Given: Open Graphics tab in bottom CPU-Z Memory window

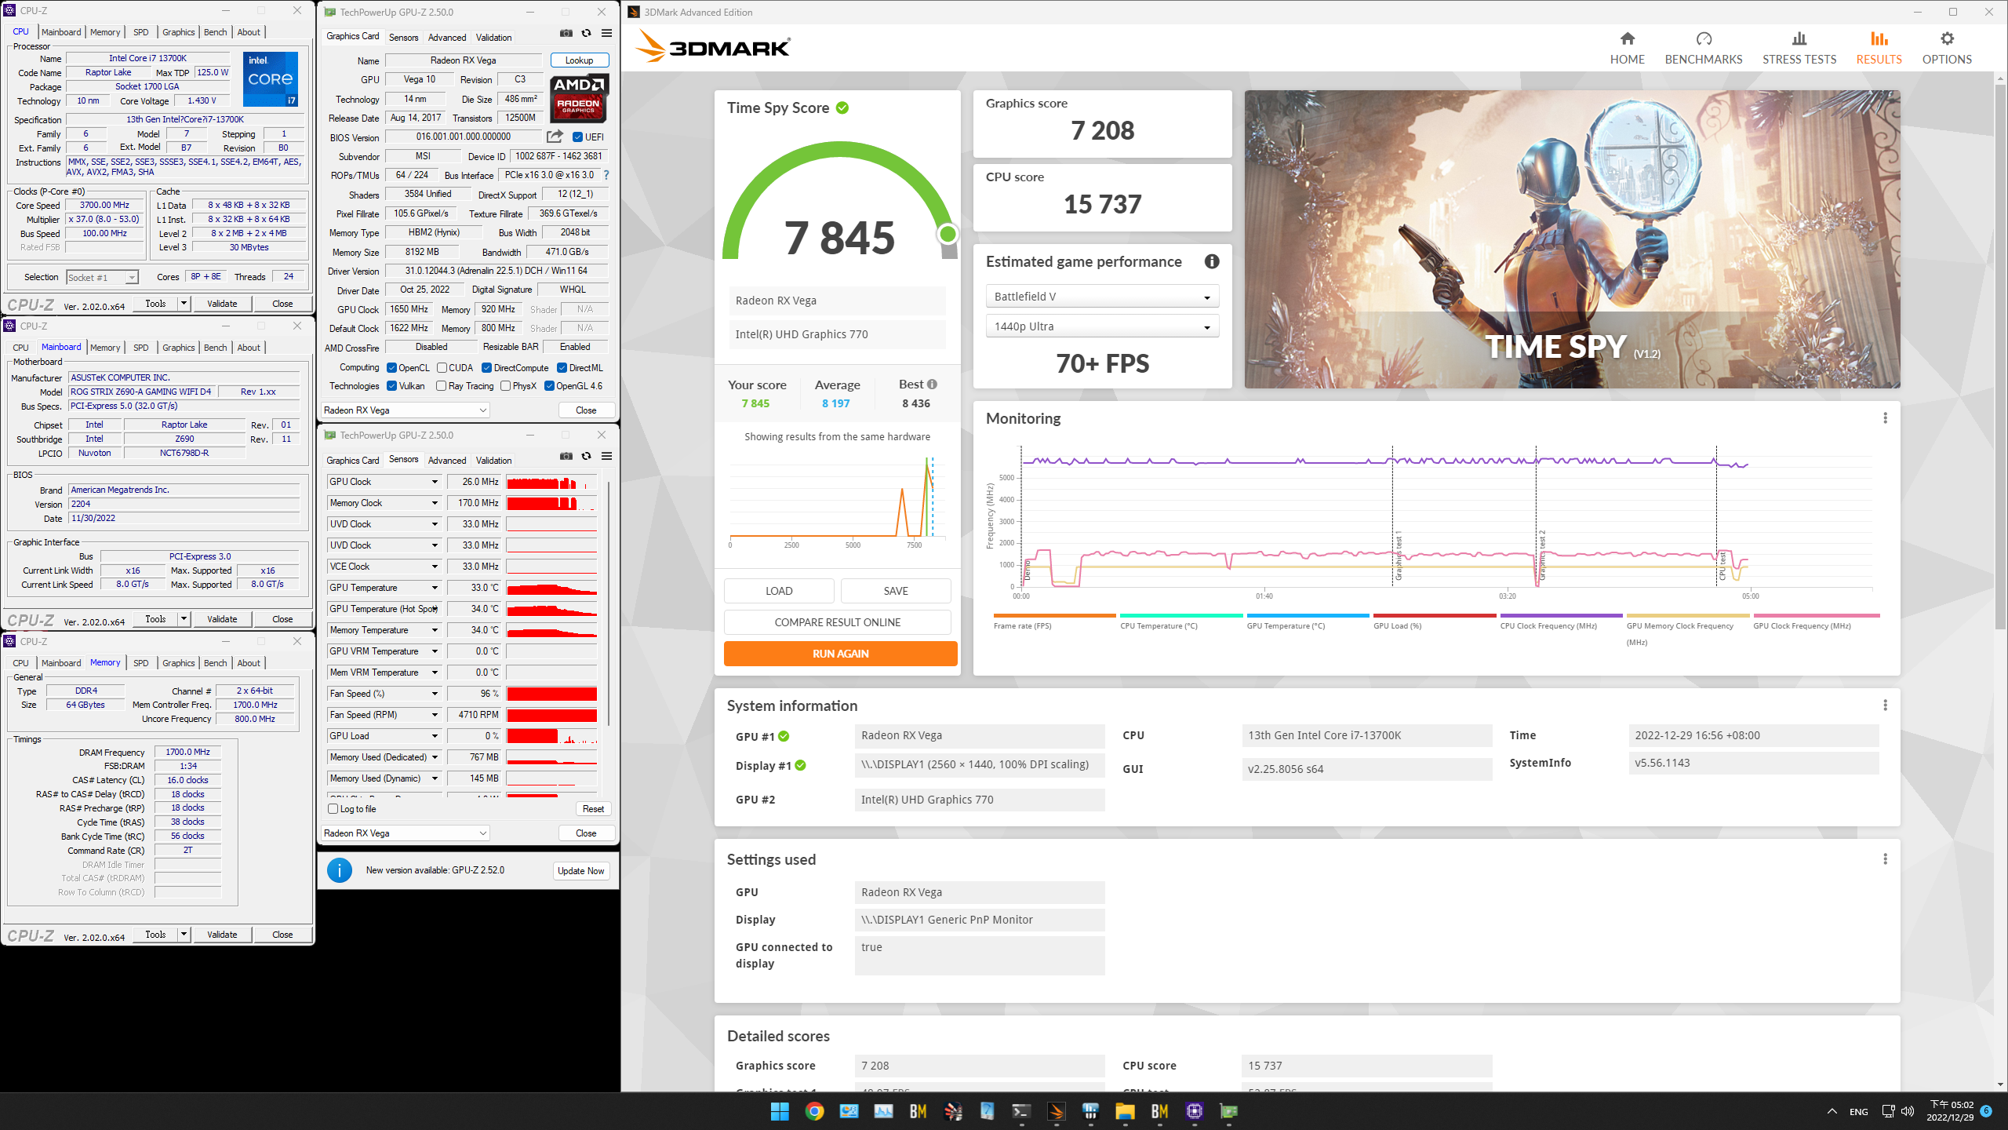Looking at the screenshot, I should coord(178,663).
